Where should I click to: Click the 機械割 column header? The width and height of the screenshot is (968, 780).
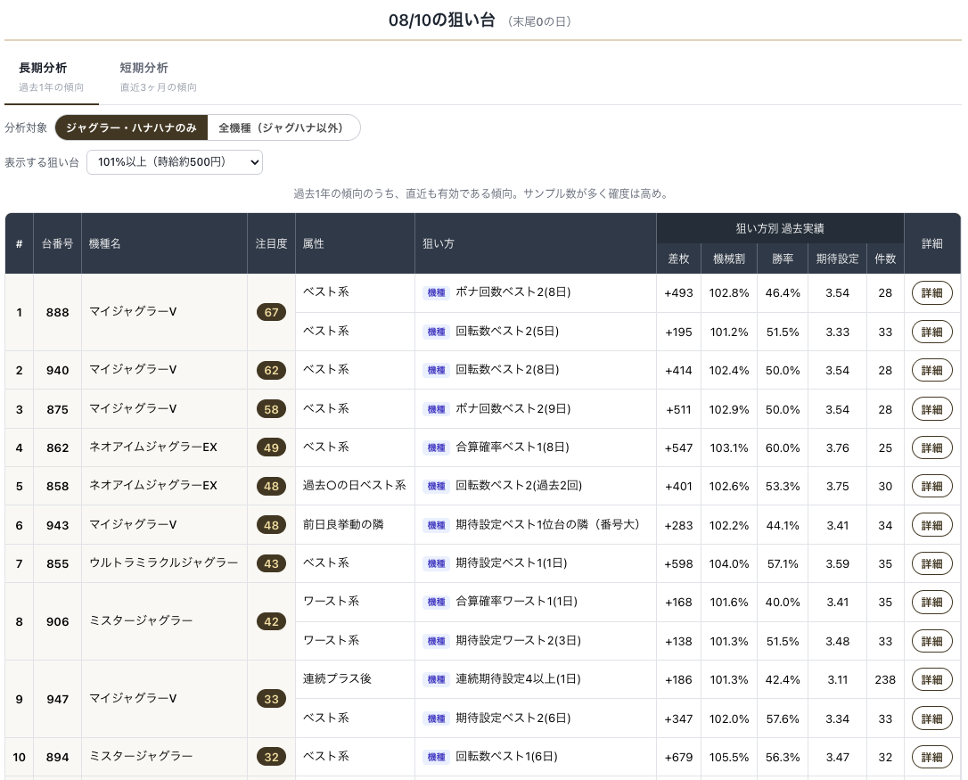729,259
